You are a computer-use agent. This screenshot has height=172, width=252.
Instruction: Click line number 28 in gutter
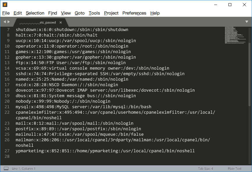pos(7,156)
